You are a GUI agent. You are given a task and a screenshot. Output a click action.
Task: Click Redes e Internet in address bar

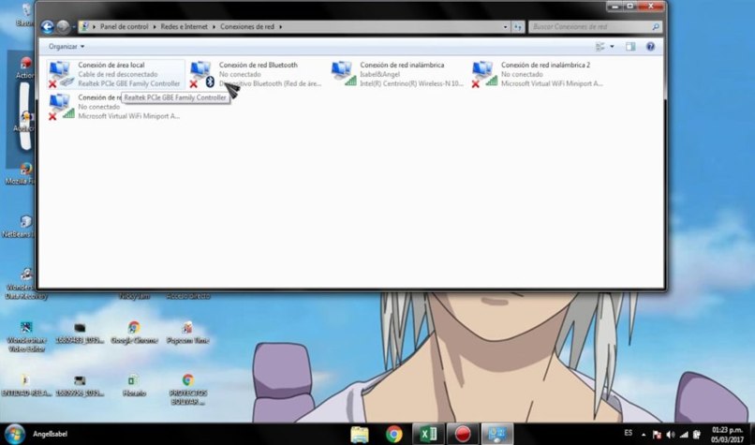coord(183,27)
